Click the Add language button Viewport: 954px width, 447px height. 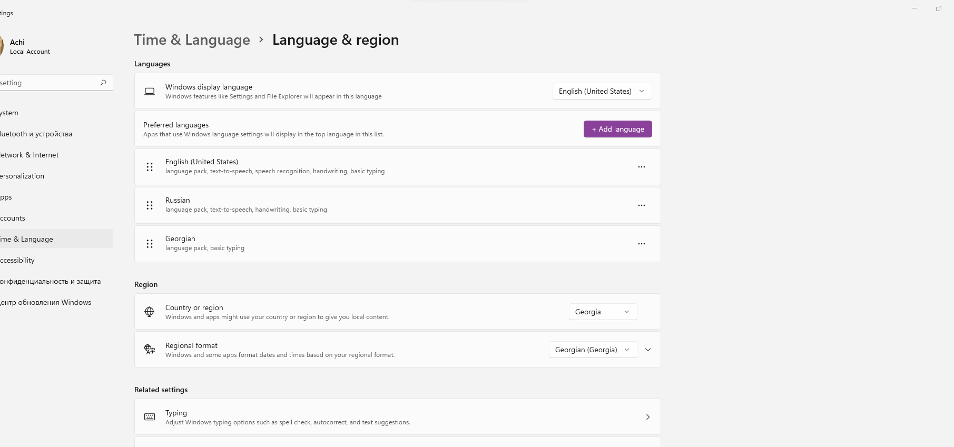coord(617,129)
